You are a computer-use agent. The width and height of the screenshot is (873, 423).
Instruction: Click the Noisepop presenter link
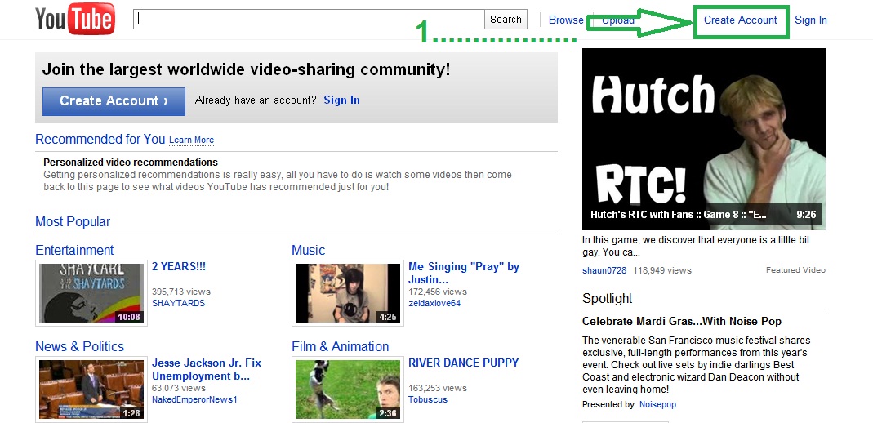[x=657, y=405]
